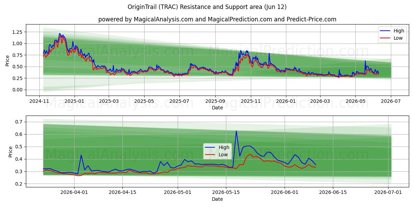This screenshot has height=207, width=414.
Task: Click the red Low line swatch in the bottom legend
Action: [210, 155]
